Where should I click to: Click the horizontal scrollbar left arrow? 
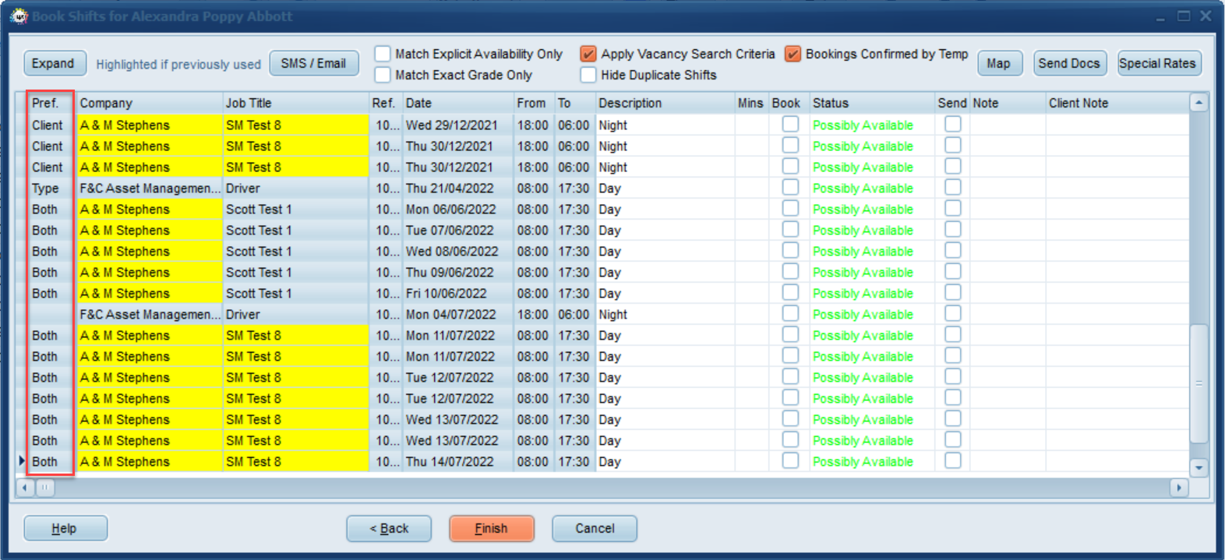click(x=25, y=488)
